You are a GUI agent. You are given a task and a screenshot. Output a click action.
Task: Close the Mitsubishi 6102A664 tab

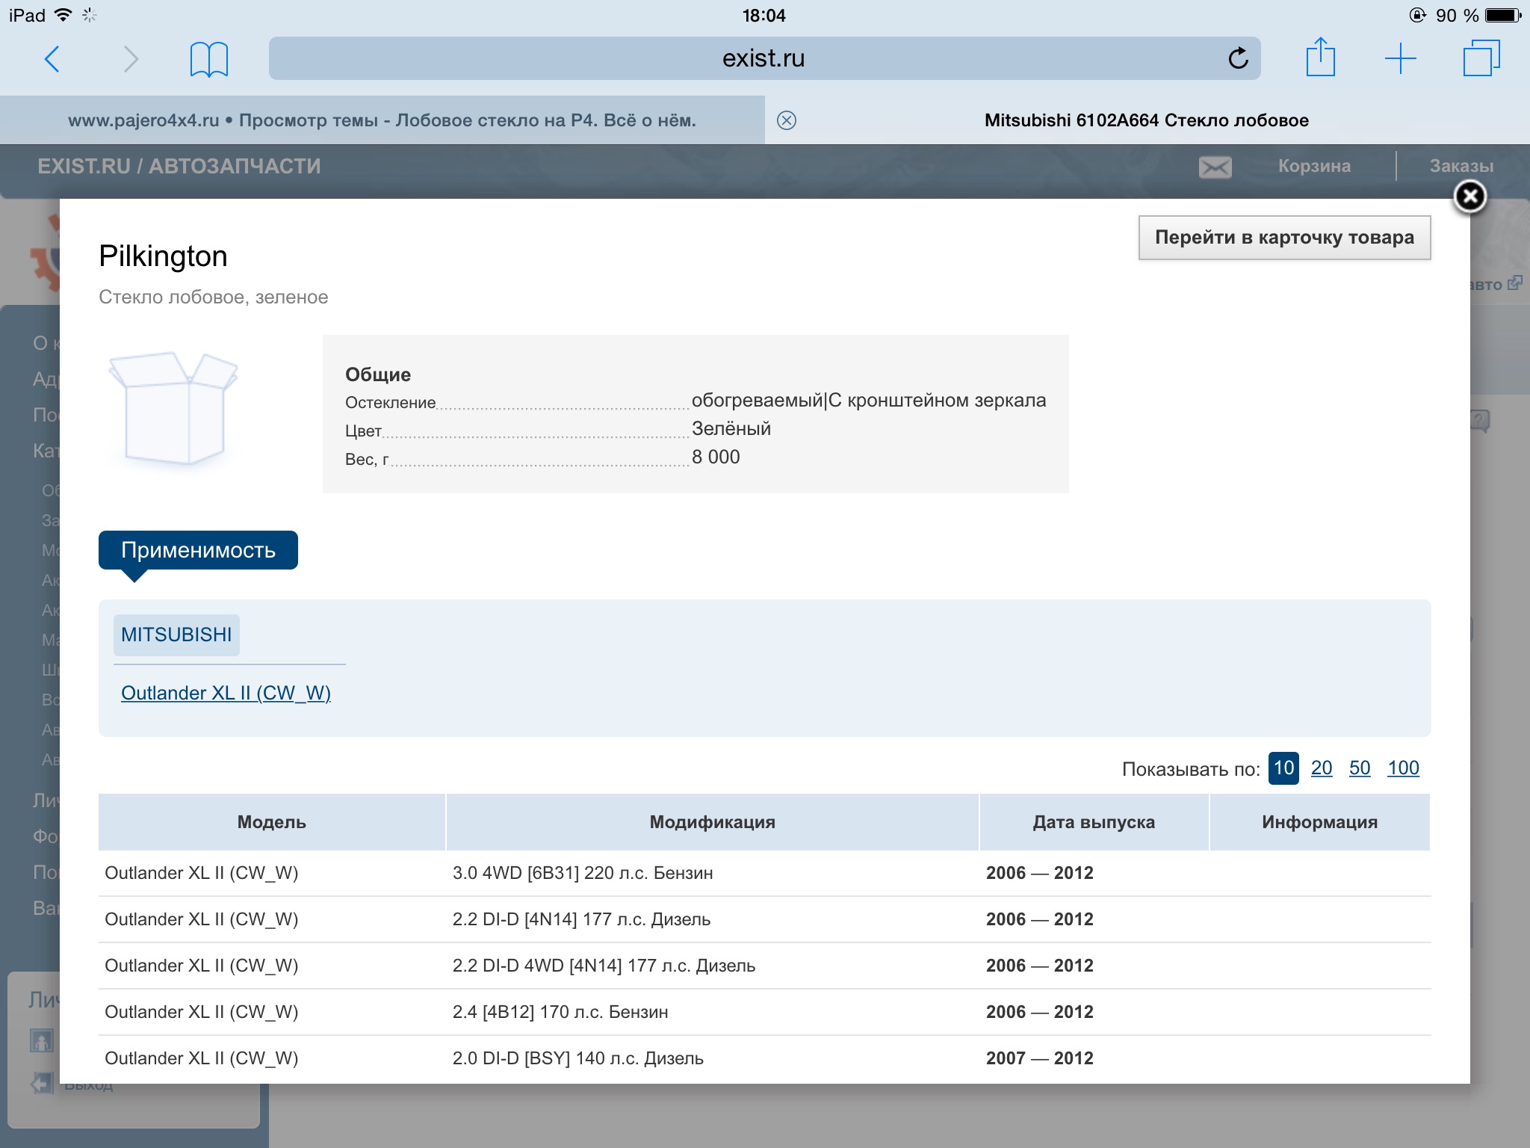(787, 120)
